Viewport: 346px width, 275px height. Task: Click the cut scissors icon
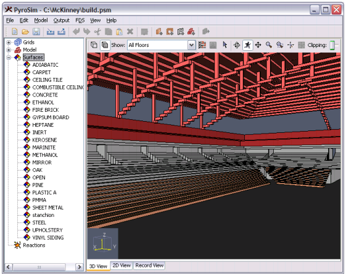pos(97,32)
